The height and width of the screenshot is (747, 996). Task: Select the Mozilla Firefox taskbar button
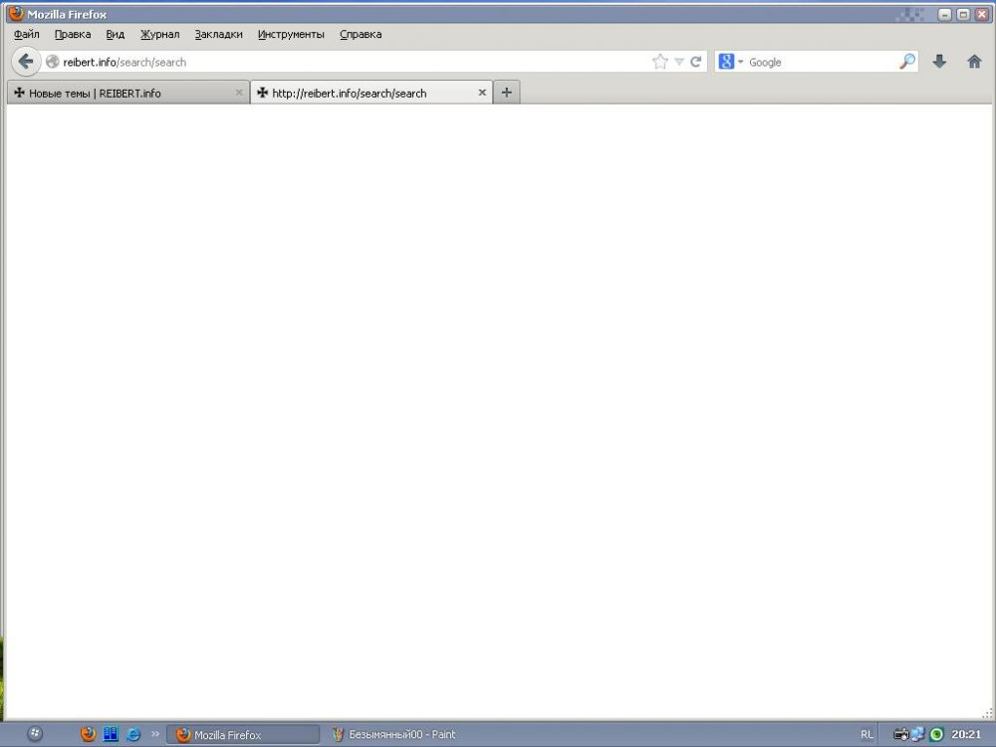243,735
